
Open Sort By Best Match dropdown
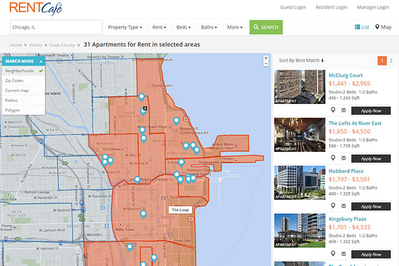[301, 60]
